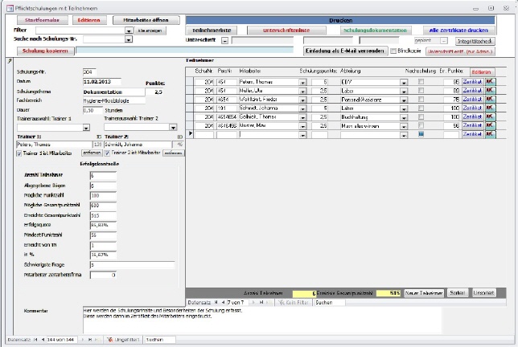Toggle Nachschulung checkbox in Personal/Assistenz row
The height and width of the screenshot is (347, 518).
pyautogui.click(x=421, y=99)
